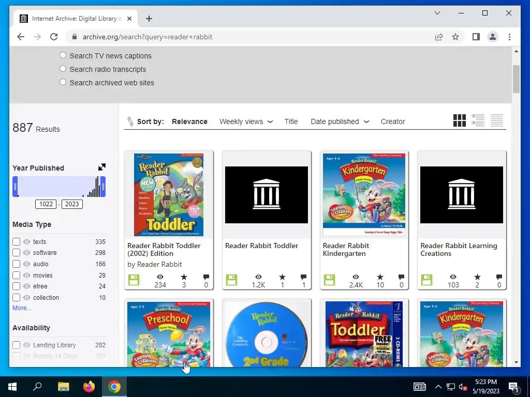Open the Reader Rabbit Preschool cover thumbnail
The height and width of the screenshot is (397, 530).
pyautogui.click(x=169, y=334)
